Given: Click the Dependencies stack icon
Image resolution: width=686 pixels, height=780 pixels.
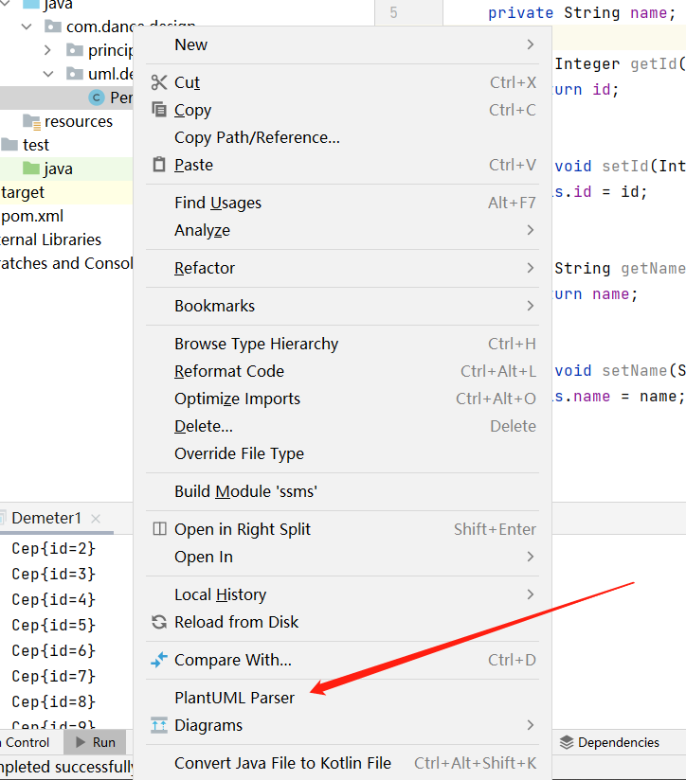Looking at the screenshot, I should pos(567,742).
